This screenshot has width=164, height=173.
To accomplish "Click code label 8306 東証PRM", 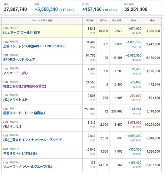I will [11, 136].
